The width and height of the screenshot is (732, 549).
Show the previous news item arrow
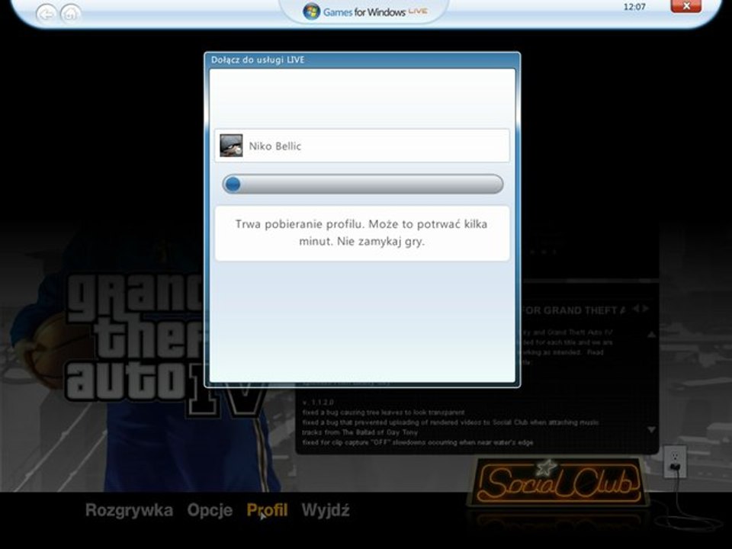point(635,309)
